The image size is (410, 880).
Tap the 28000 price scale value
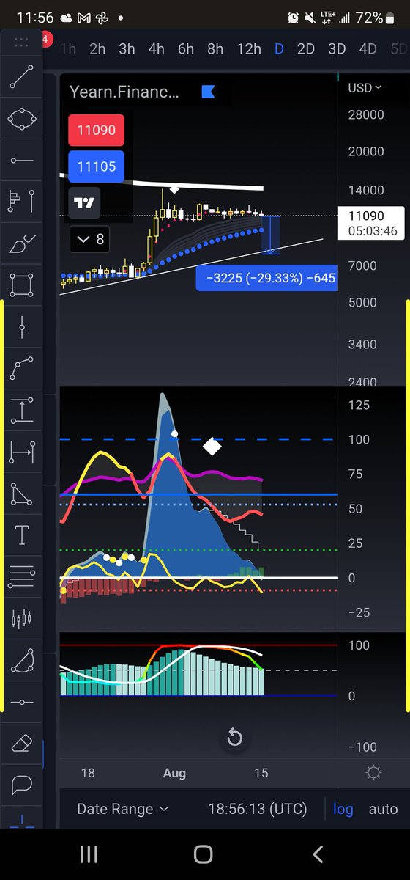tap(365, 114)
